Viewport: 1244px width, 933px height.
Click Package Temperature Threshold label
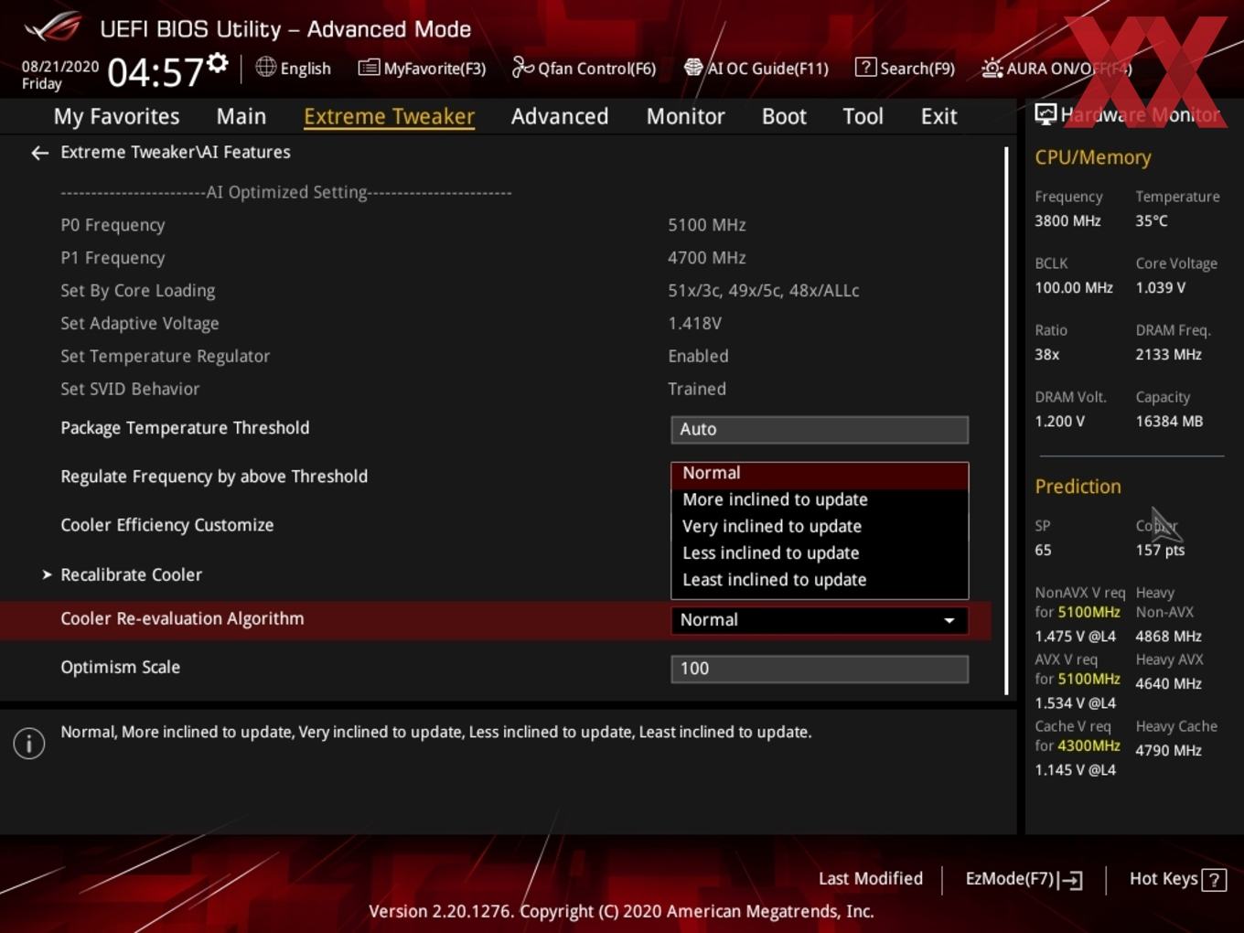pos(185,428)
